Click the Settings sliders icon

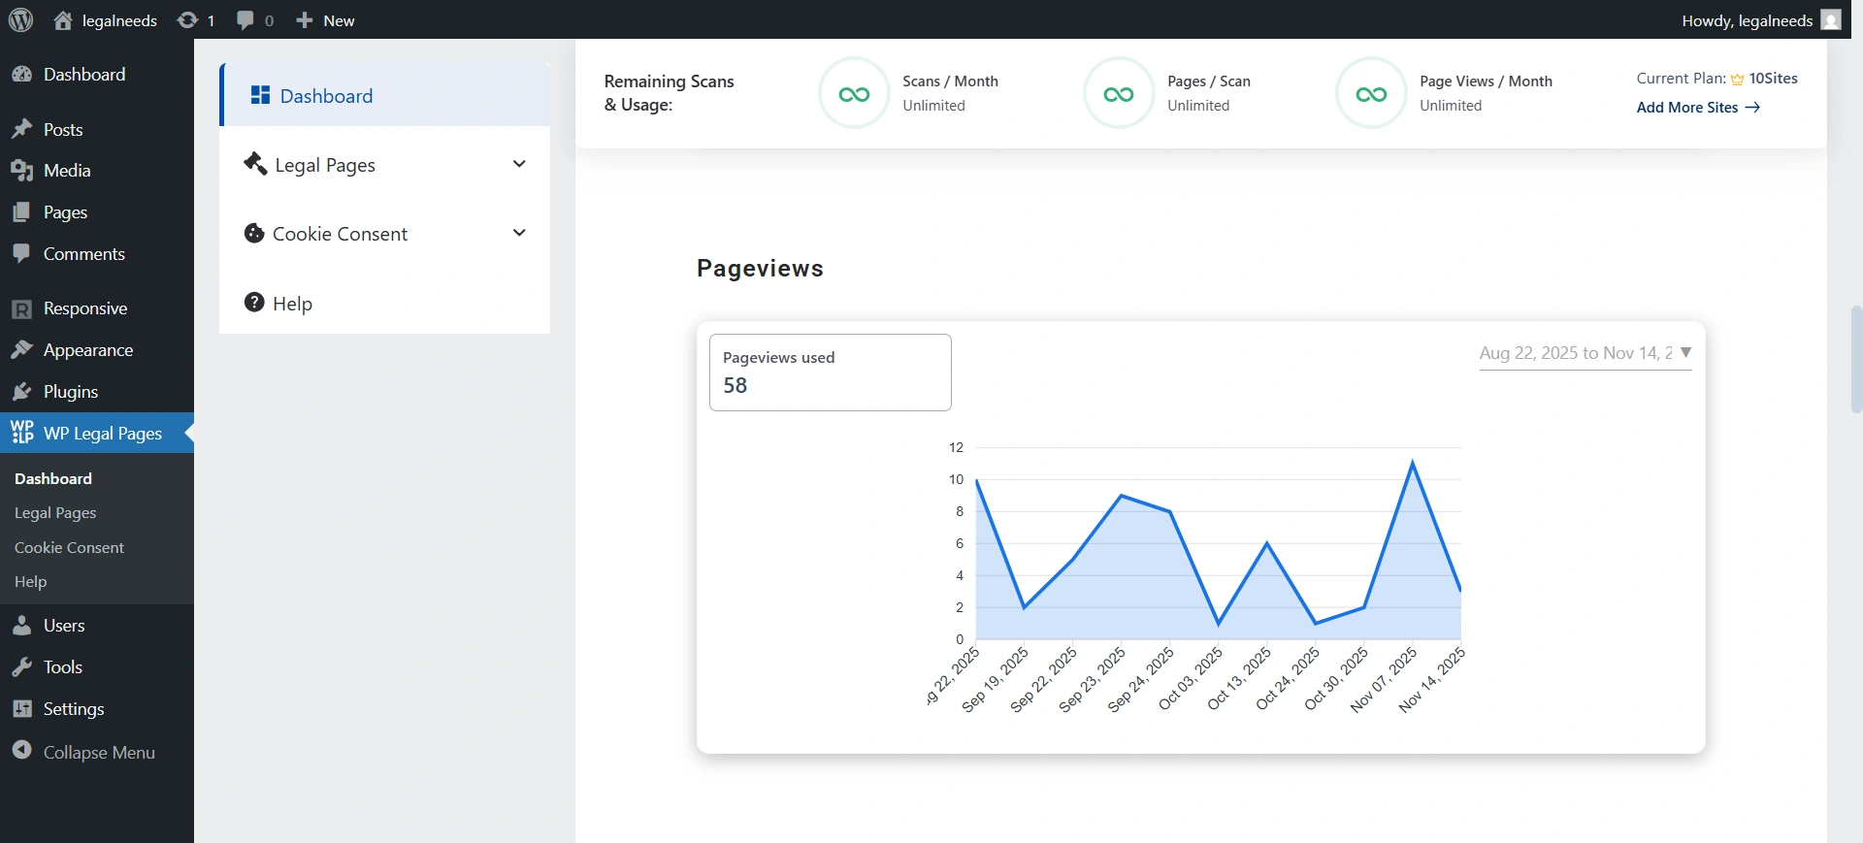click(22, 709)
